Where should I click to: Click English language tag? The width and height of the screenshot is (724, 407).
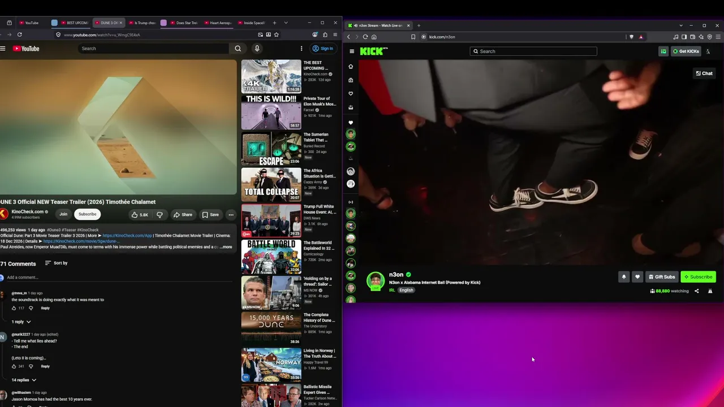click(x=406, y=291)
